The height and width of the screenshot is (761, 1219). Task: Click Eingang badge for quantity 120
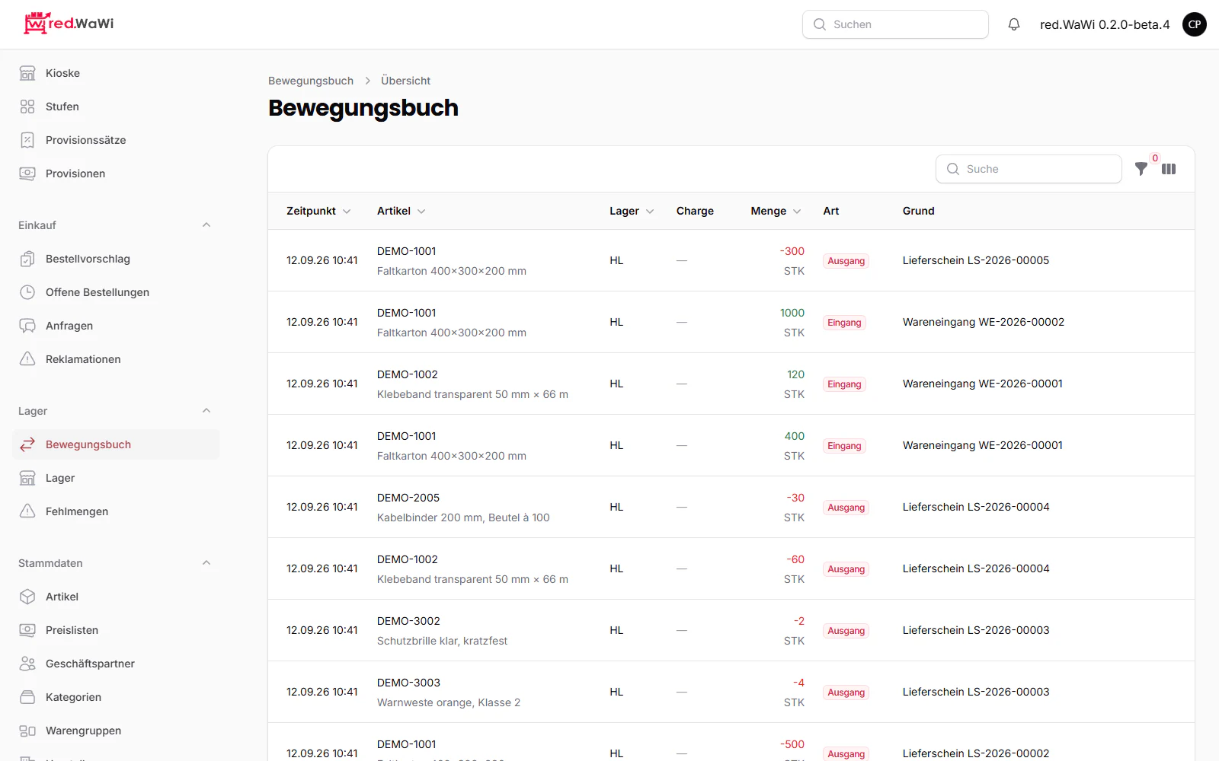tap(844, 384)
